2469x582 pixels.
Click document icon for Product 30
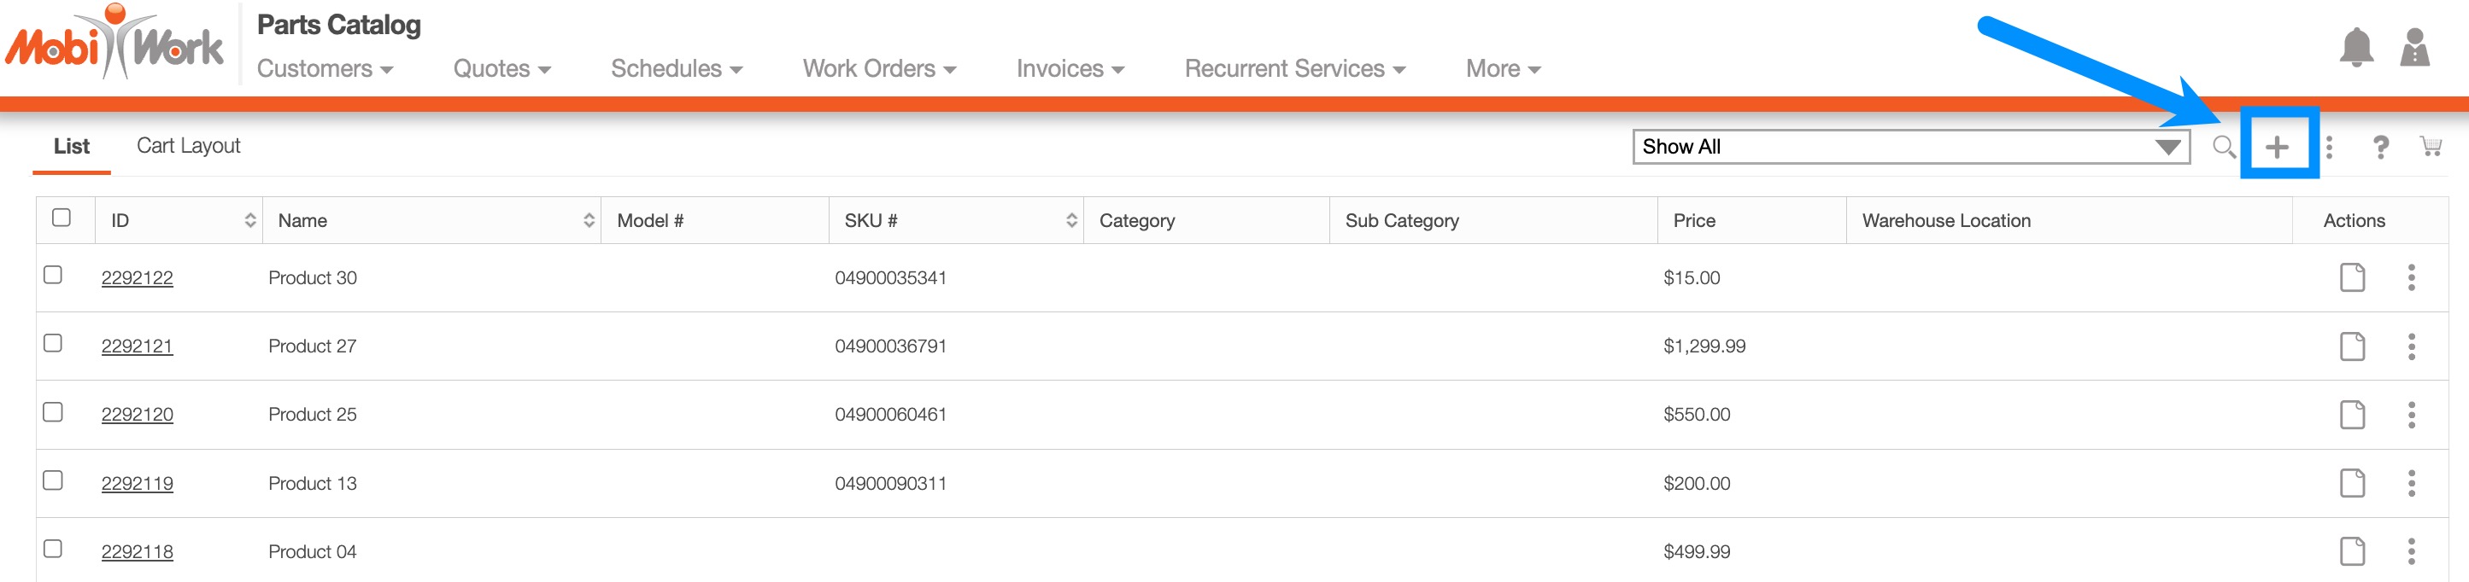pyautogui.click(x=2352, y=277)
